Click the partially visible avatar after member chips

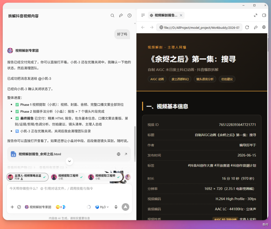[x=128, y=177]
